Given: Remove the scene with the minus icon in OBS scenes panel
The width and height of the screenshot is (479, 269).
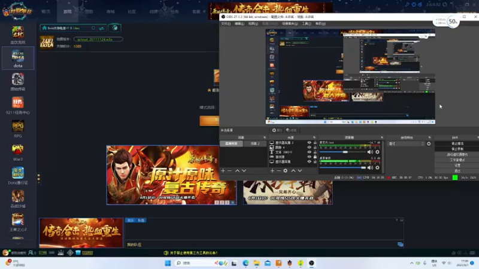Looking at the screenshot, I should [x=230, y=171].
